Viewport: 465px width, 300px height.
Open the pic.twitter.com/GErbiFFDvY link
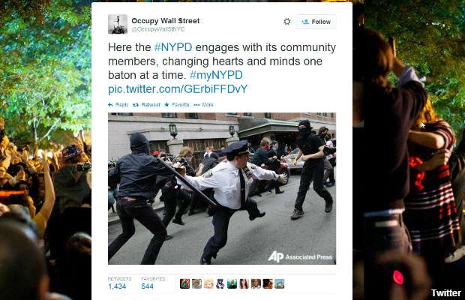(x=178, y=89)
